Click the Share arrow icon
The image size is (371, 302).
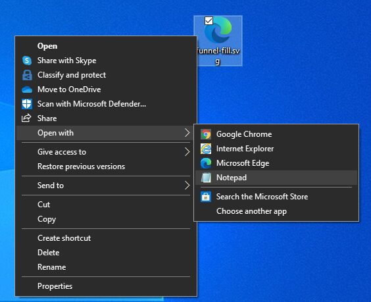[x=26, y=118]
